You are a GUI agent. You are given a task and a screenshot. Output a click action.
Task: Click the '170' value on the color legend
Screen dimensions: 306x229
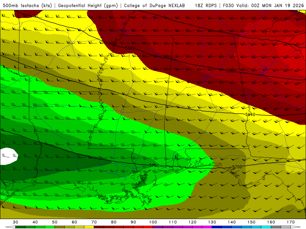[x=291, y=222]
